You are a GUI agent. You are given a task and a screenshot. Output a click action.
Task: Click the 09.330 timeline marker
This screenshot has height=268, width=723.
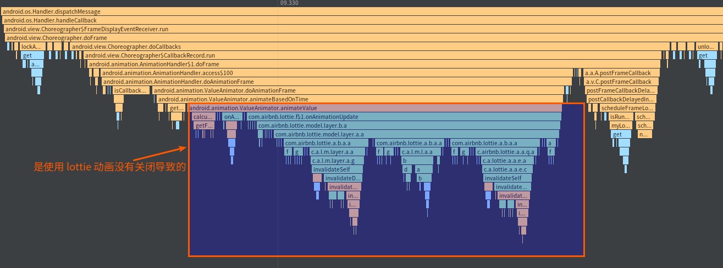coord(289,3)
